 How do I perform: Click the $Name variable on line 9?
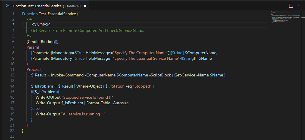tap(205, 59)
